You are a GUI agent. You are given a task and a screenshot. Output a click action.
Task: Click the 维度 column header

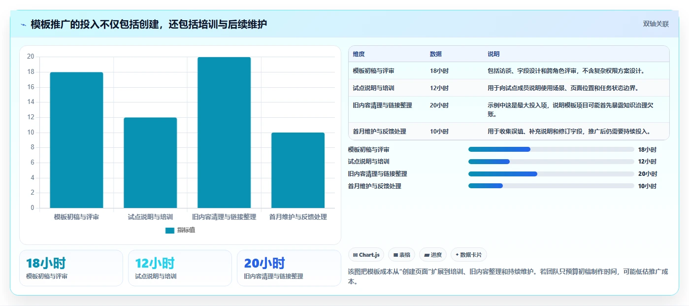[x=359, y=54]
